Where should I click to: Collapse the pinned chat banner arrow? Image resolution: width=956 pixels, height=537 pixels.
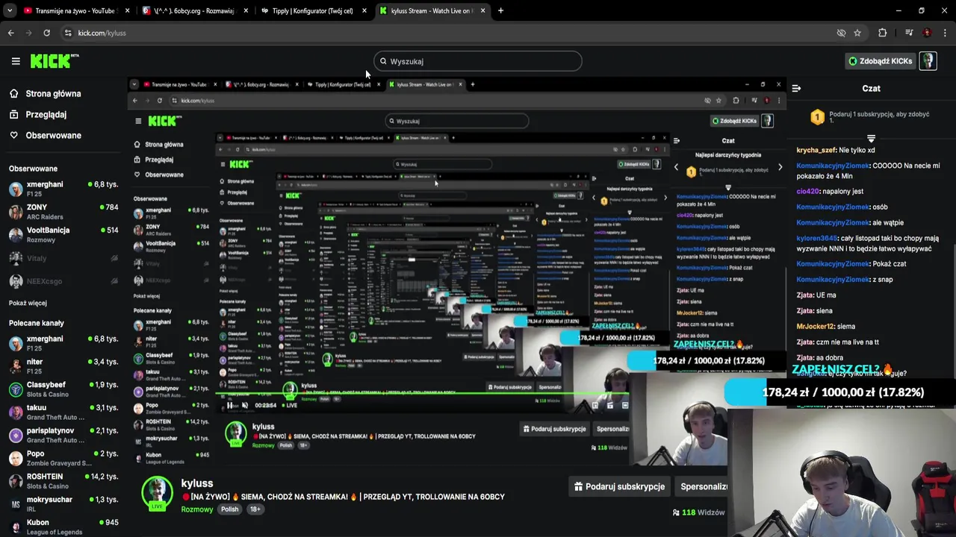pyautogui.click(x=871, y=139)
